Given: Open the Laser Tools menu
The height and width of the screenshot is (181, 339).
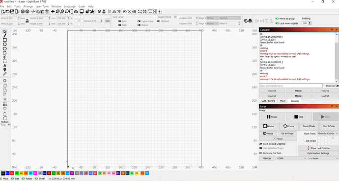Looking at the screenshot, I should 42,6.
